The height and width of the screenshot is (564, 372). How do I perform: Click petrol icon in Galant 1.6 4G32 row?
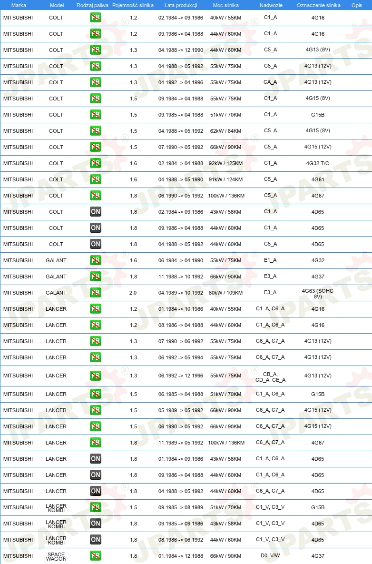coord(95,260)
